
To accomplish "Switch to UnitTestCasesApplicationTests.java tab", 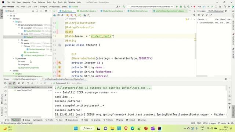I will [170, 11].
